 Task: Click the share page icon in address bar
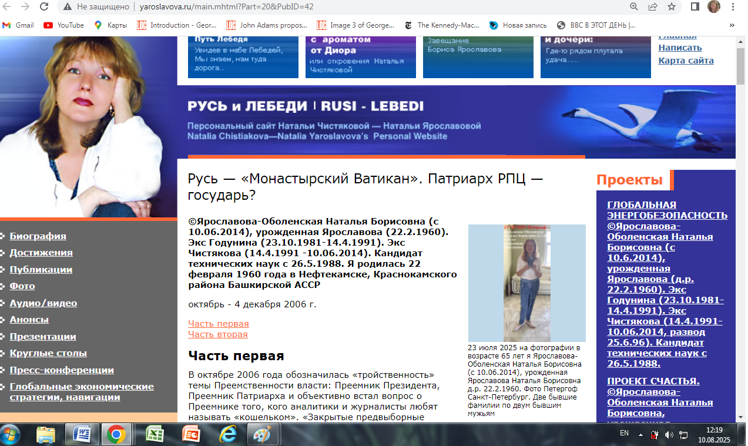point(653,7)
